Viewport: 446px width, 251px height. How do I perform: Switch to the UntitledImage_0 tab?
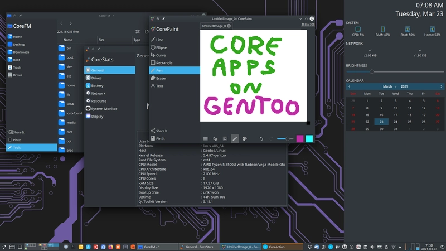[x=212, y=26]
